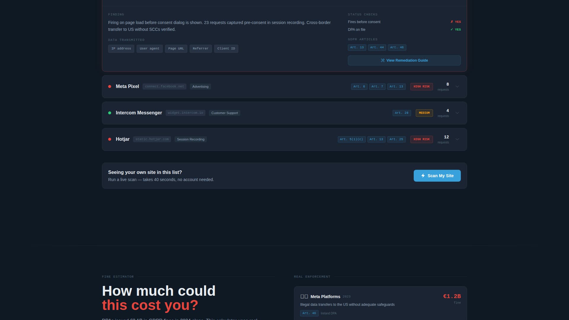569x320 pixels.
Task: Select the Art. 44 GDPR article tag
Action: click(377, 47)
